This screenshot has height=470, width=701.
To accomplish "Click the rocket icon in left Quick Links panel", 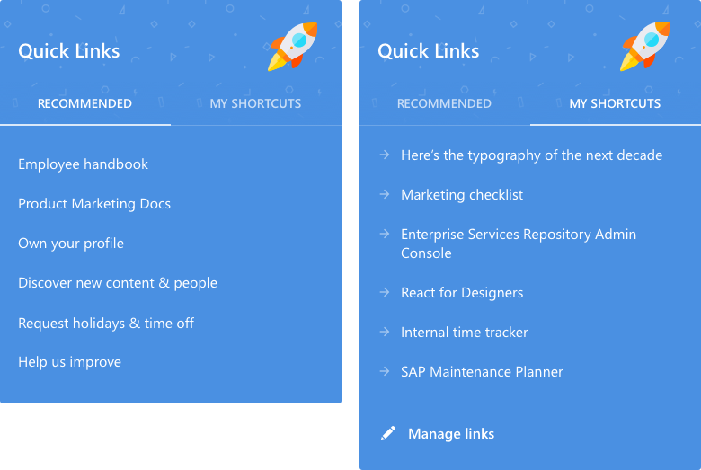I will [292, 47].
